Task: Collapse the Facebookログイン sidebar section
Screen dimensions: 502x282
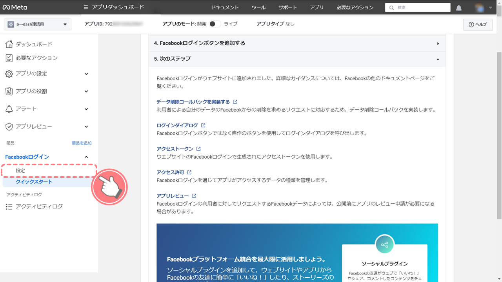Action: pyautogui.click(x=86, y=157)
